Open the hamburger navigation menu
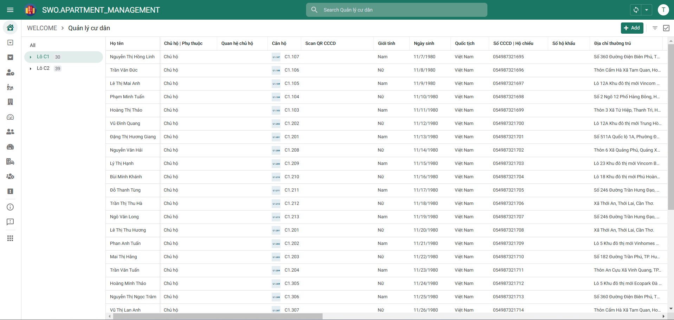This screenshot has width=674, height=320. tap(10, 10)
